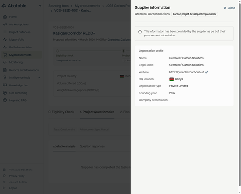Open Home from the sidebar
The height and width of the screenshot is (194, 241).
[x=13, y=17]
